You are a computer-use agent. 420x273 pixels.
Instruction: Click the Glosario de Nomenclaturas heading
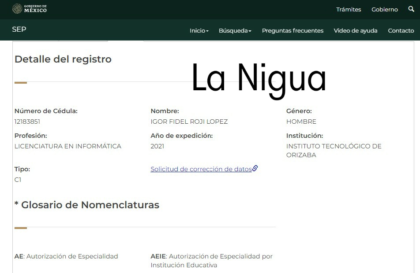86,205
